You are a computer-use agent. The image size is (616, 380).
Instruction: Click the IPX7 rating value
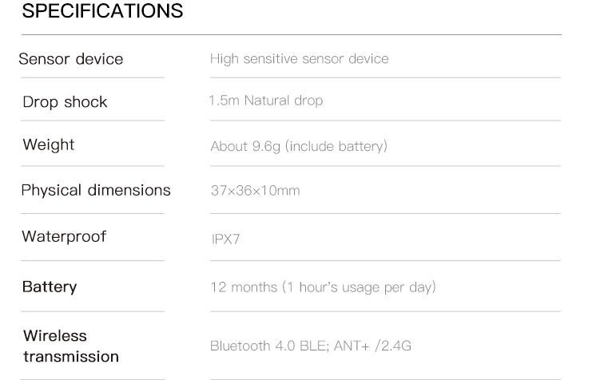tap(225, 239)
